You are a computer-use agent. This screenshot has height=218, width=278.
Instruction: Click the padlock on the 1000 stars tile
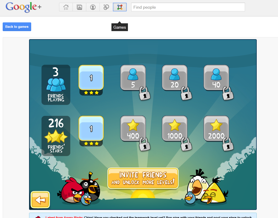tap(186, 144)
